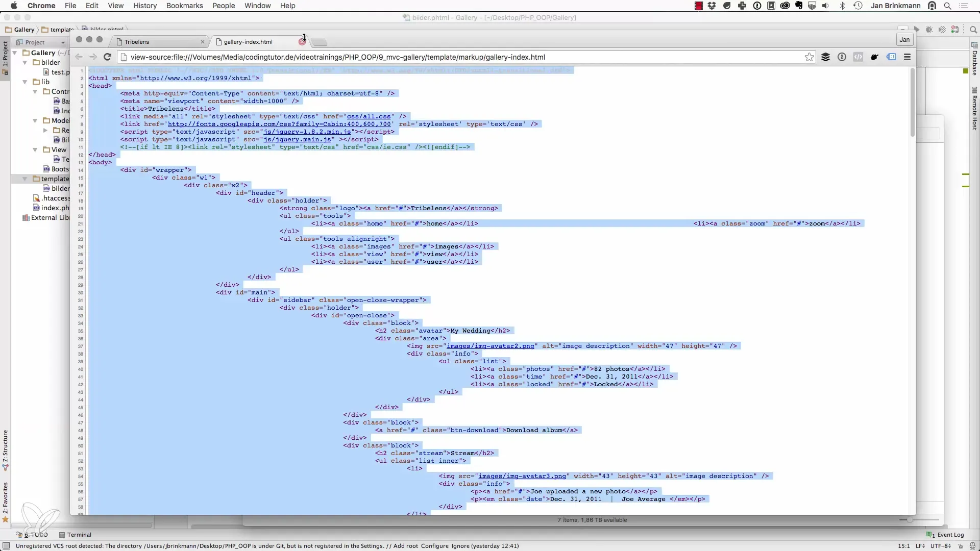The height and width of the screenshot is (551, 980).
Task: Open the Evernote elephant menu bar icon
Action: coord(799,6)
